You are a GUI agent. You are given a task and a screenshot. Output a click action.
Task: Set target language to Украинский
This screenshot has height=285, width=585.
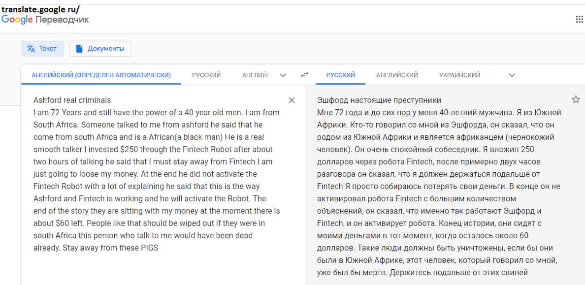459,75
